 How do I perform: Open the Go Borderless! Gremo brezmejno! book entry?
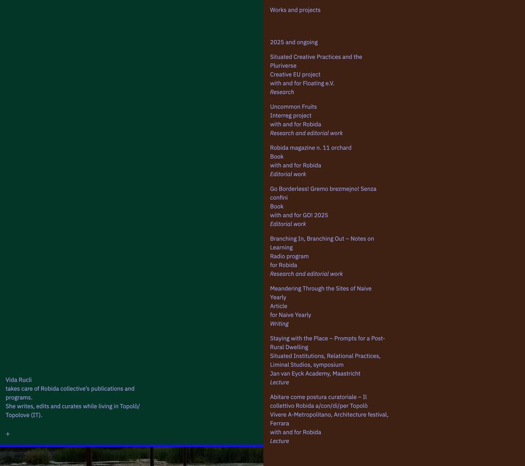click(x=323, y=189)
